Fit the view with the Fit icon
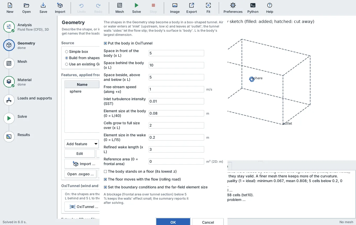The width and height of the screenshot is (356, 225). pyautogui.click(x=208, y=8)
